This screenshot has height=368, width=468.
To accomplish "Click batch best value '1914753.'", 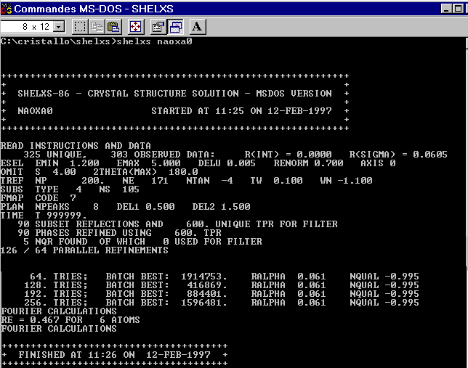I will tap(204, 276).
